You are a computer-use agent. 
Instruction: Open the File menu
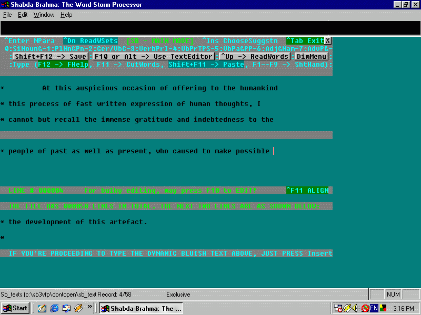pyautogui.click(x=7, y=15)
